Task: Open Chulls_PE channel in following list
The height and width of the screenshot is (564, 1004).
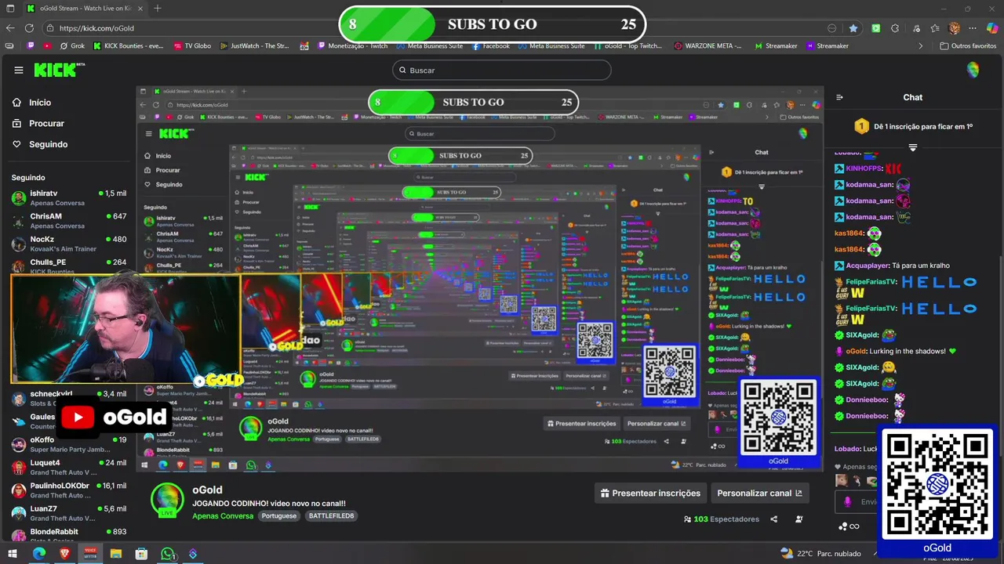Action: coord(68,266)
